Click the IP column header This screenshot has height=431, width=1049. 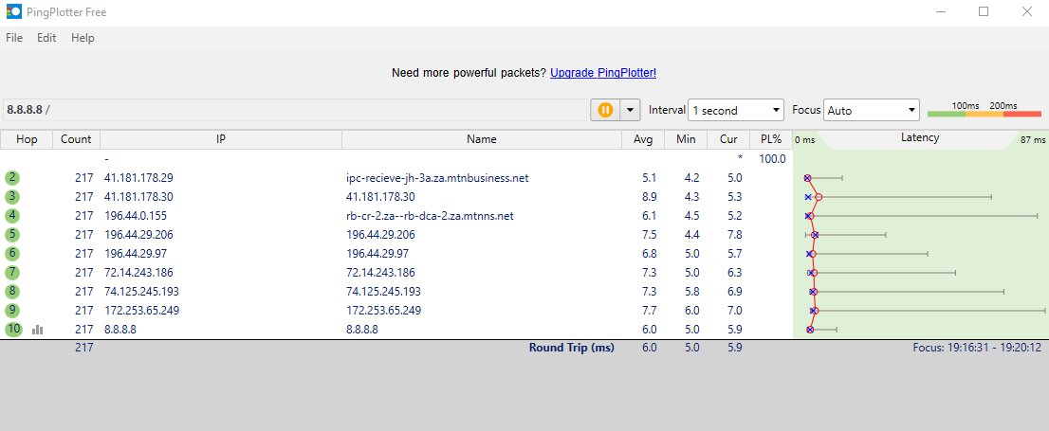(221, 139)
